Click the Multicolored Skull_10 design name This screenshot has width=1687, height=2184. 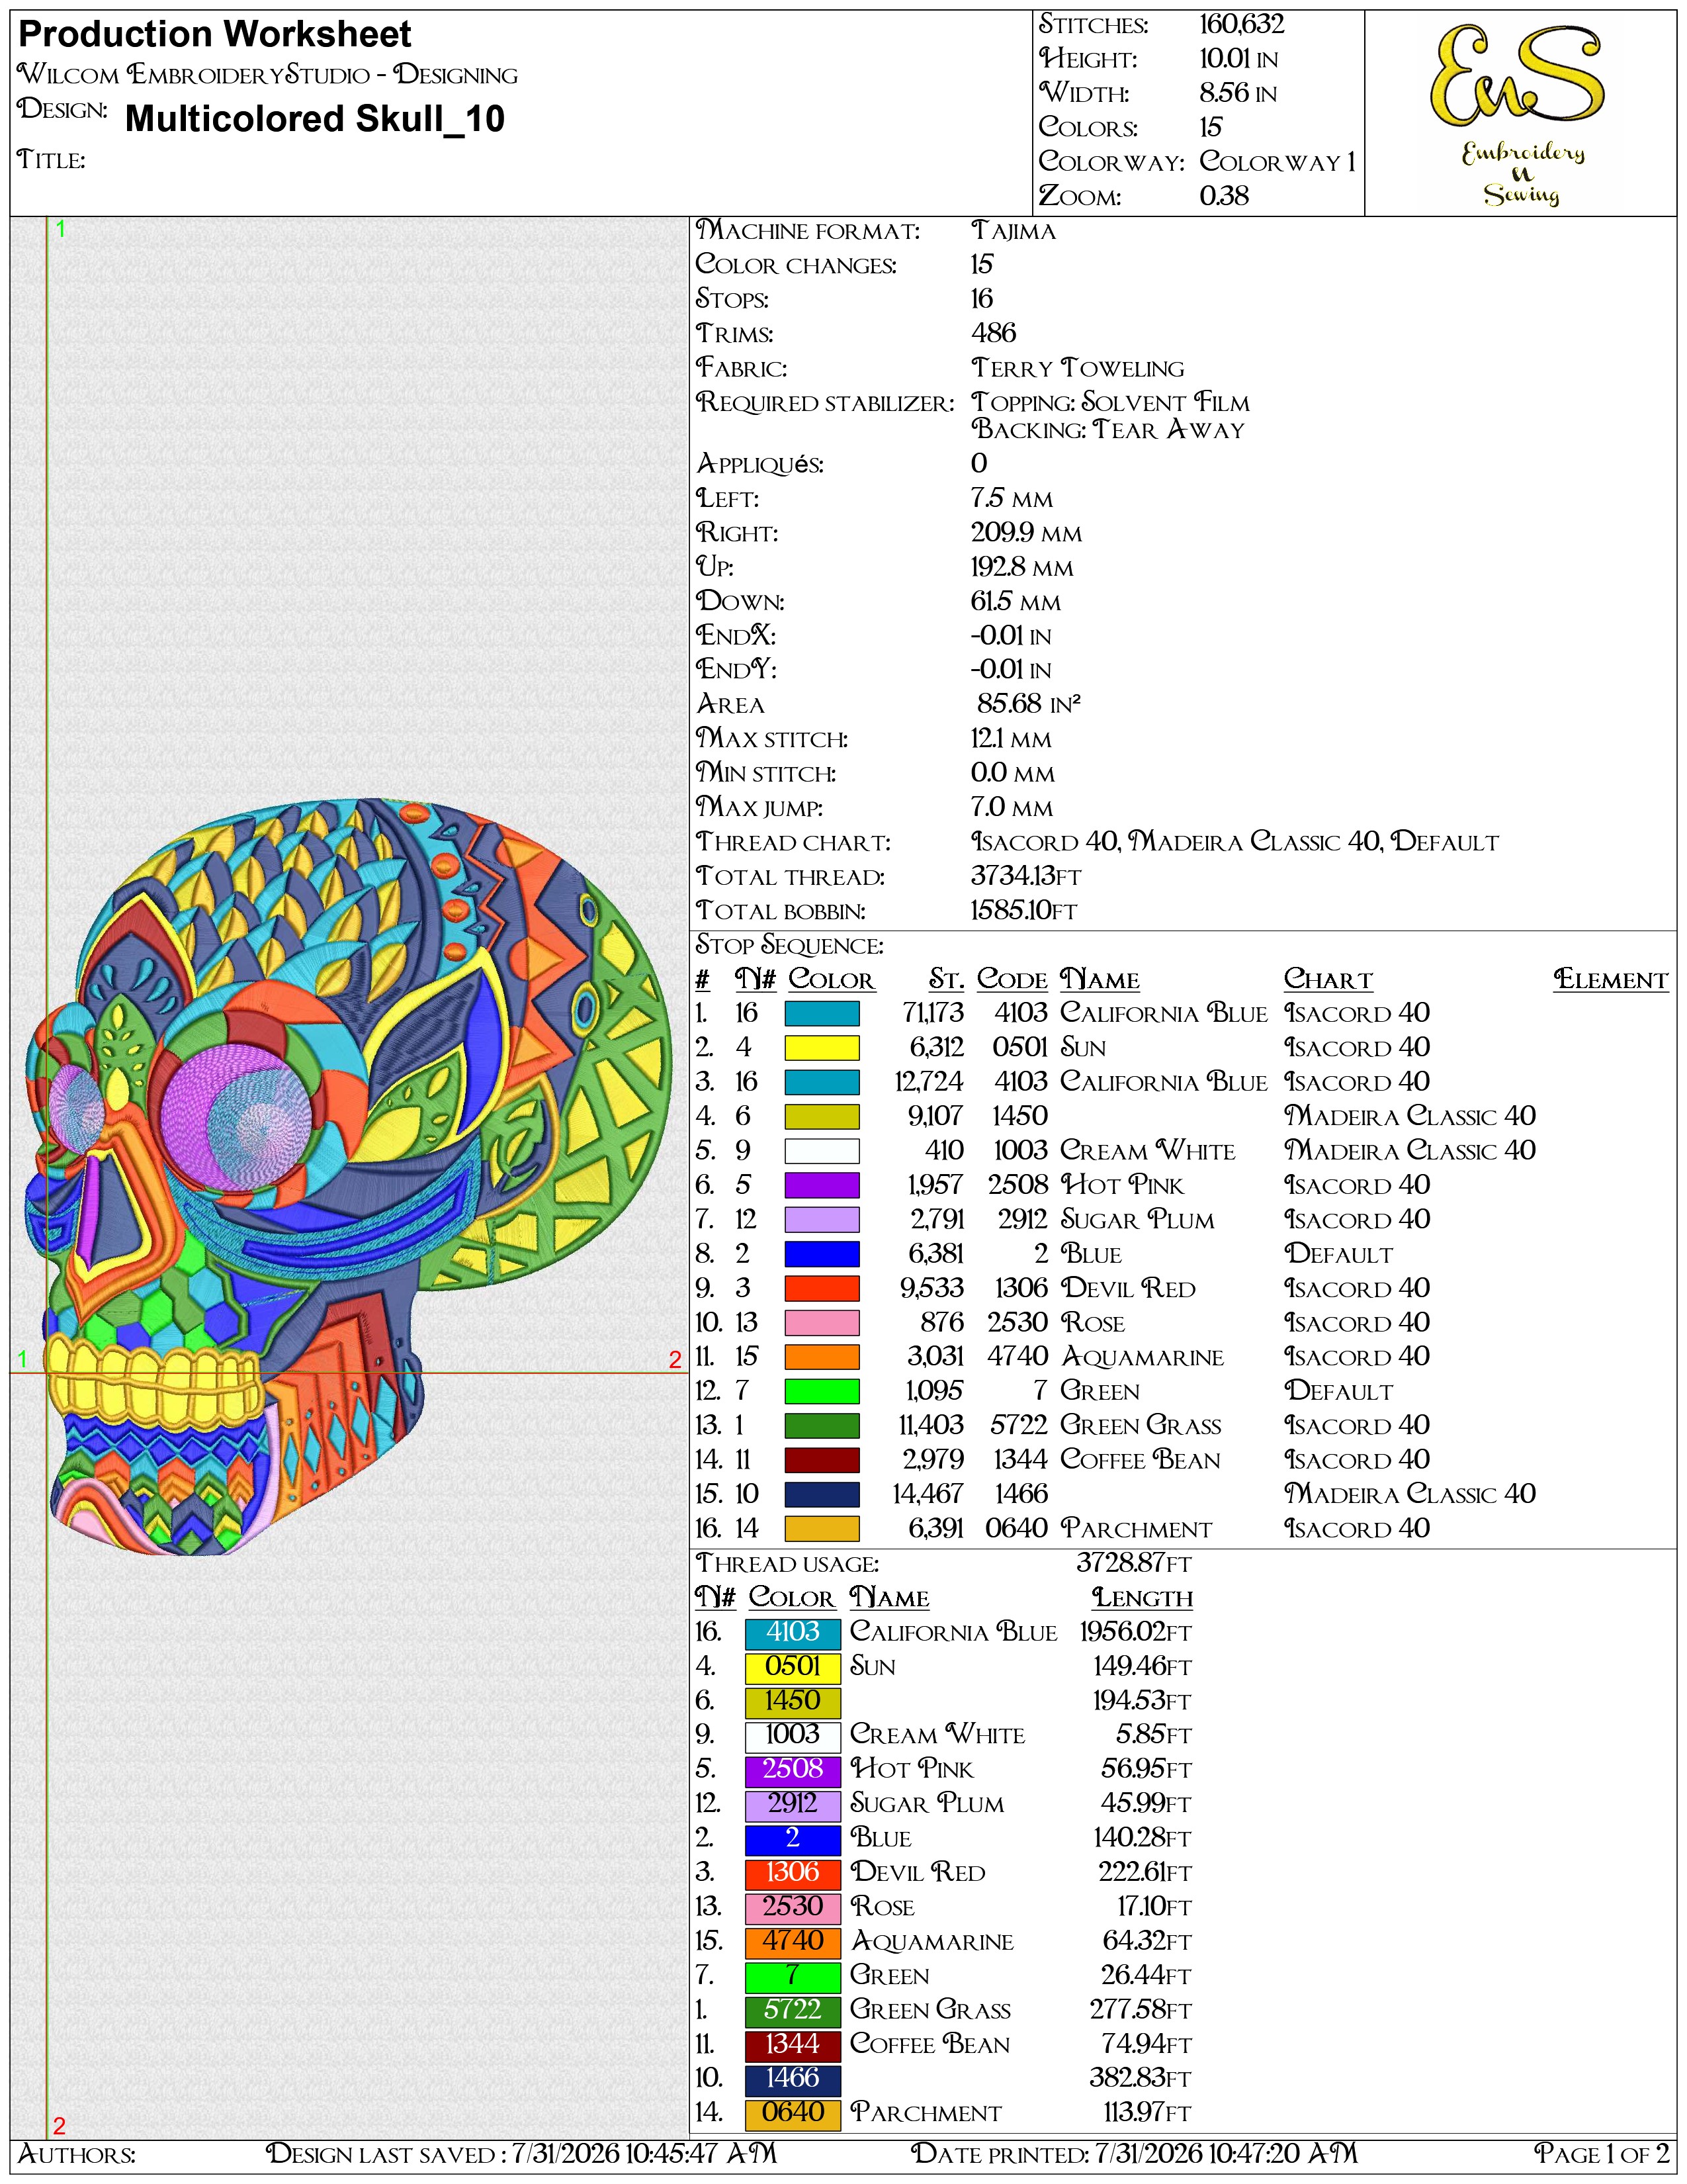(315, 119)
